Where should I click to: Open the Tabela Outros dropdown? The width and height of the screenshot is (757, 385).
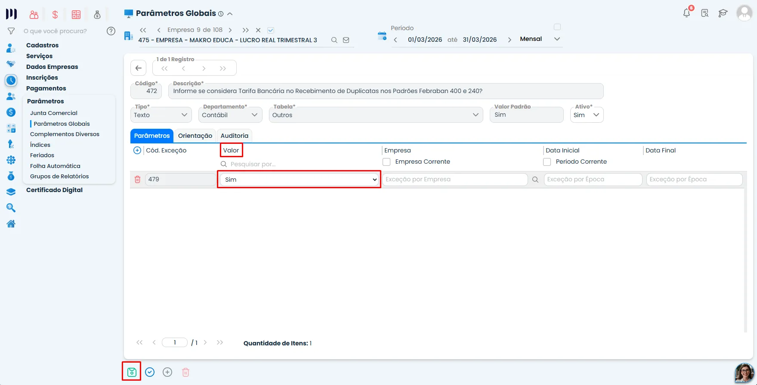pos(376,115)
